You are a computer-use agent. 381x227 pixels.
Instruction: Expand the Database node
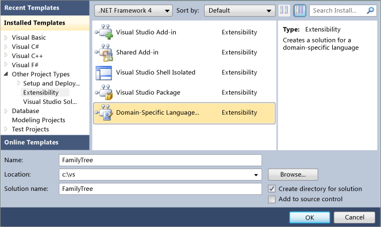(x=6, y=111)
